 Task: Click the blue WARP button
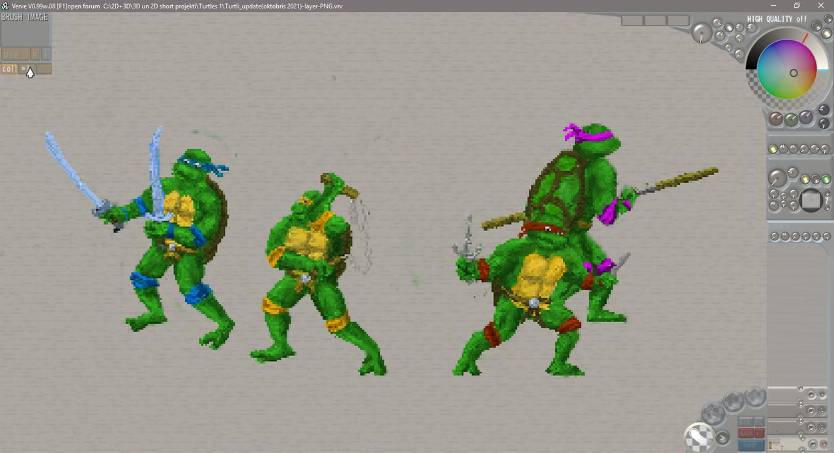tap(751, 445)
